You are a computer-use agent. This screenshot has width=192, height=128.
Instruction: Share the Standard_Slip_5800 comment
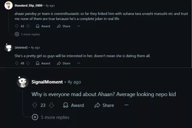click(x=64, y=26)
